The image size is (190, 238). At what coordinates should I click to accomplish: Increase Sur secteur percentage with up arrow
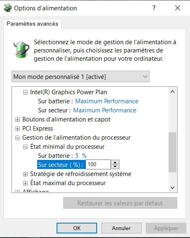tap(115, 162)
